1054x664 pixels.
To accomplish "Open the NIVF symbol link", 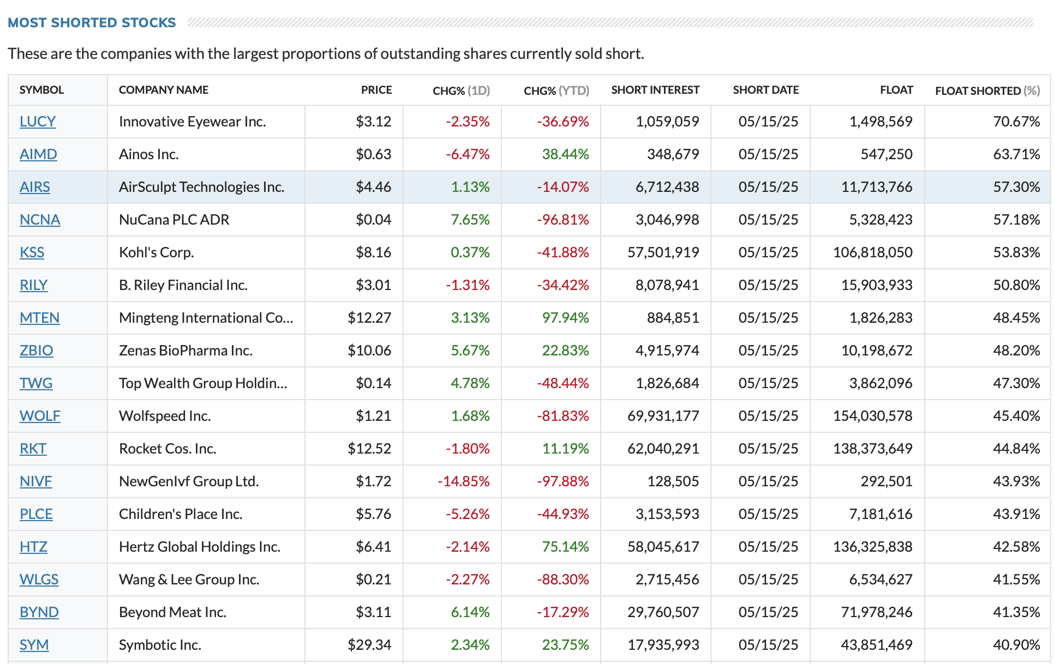I will pyautogui.click(x=35, y=481).
